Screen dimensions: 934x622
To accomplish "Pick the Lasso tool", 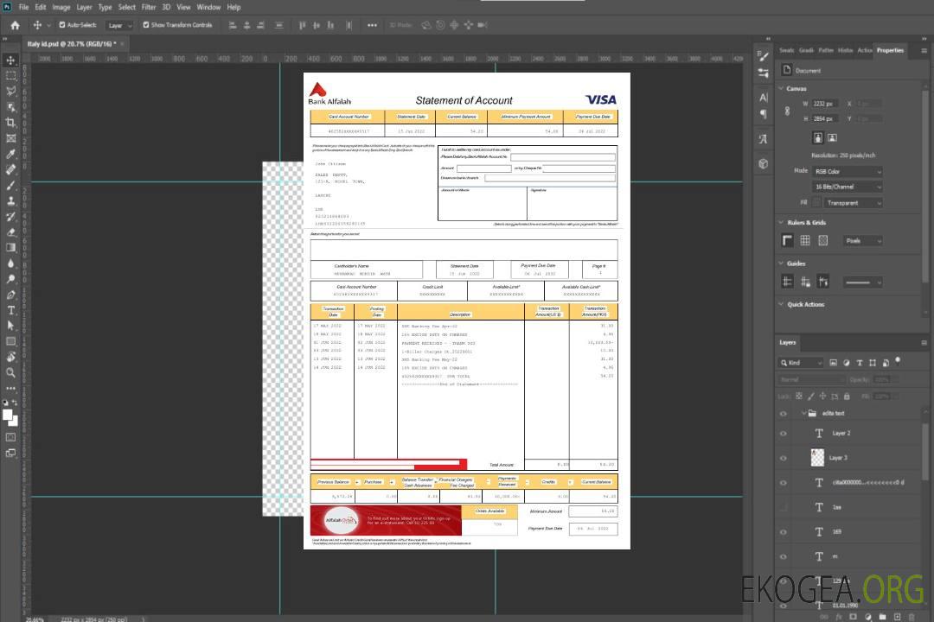I will click(10, 91).
